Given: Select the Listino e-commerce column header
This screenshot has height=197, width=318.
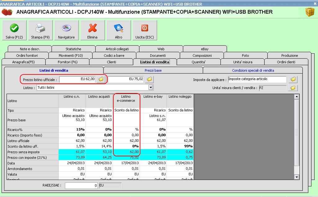Looking at the screenshot, I should (x=126, y=101).
